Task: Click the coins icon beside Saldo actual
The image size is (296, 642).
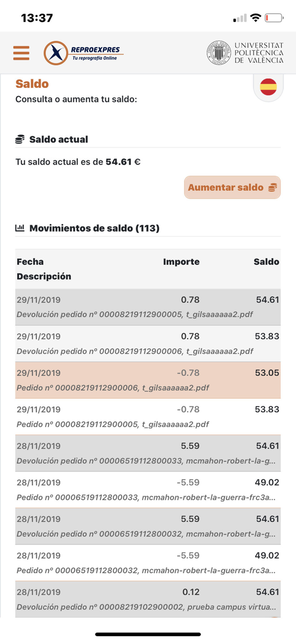Action: coord(19,138)
